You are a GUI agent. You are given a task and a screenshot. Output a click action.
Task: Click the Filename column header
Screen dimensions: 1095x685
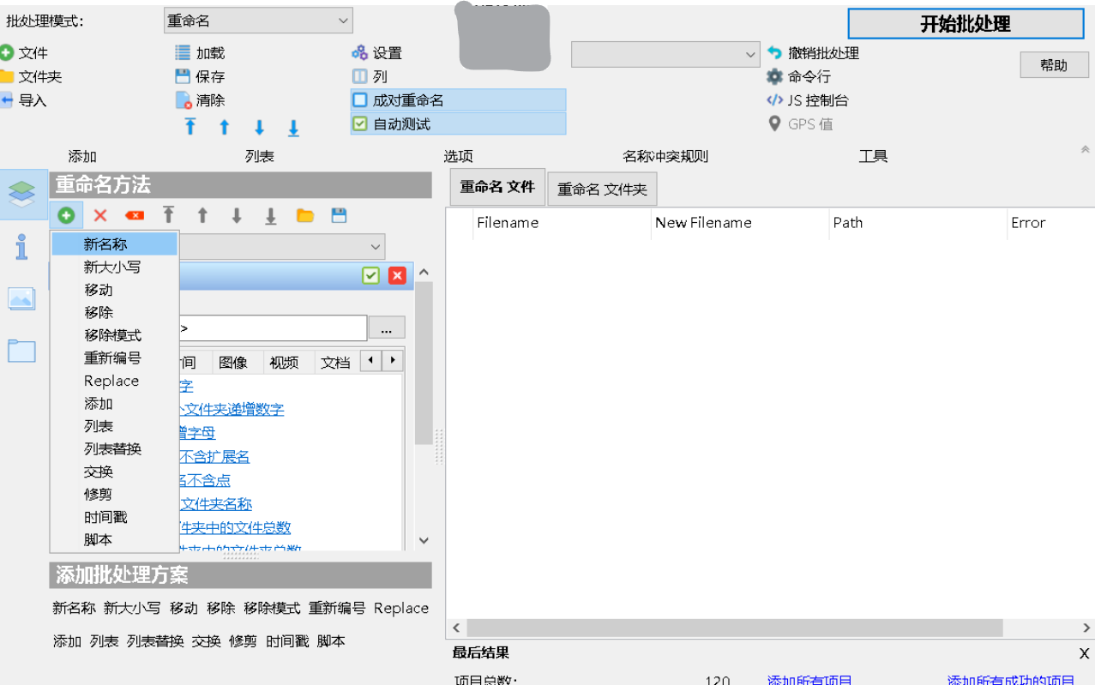tap(508, 222)
